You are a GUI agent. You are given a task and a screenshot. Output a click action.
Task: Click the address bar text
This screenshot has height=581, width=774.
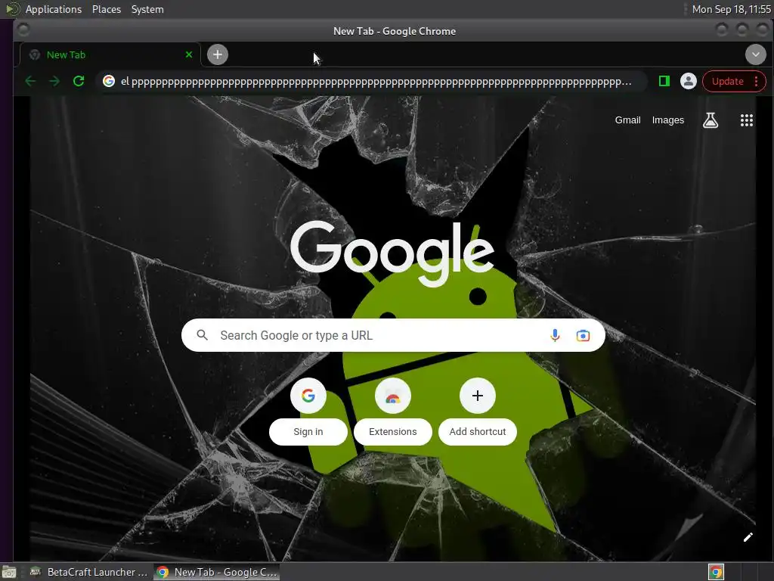[x=376, y=82]
